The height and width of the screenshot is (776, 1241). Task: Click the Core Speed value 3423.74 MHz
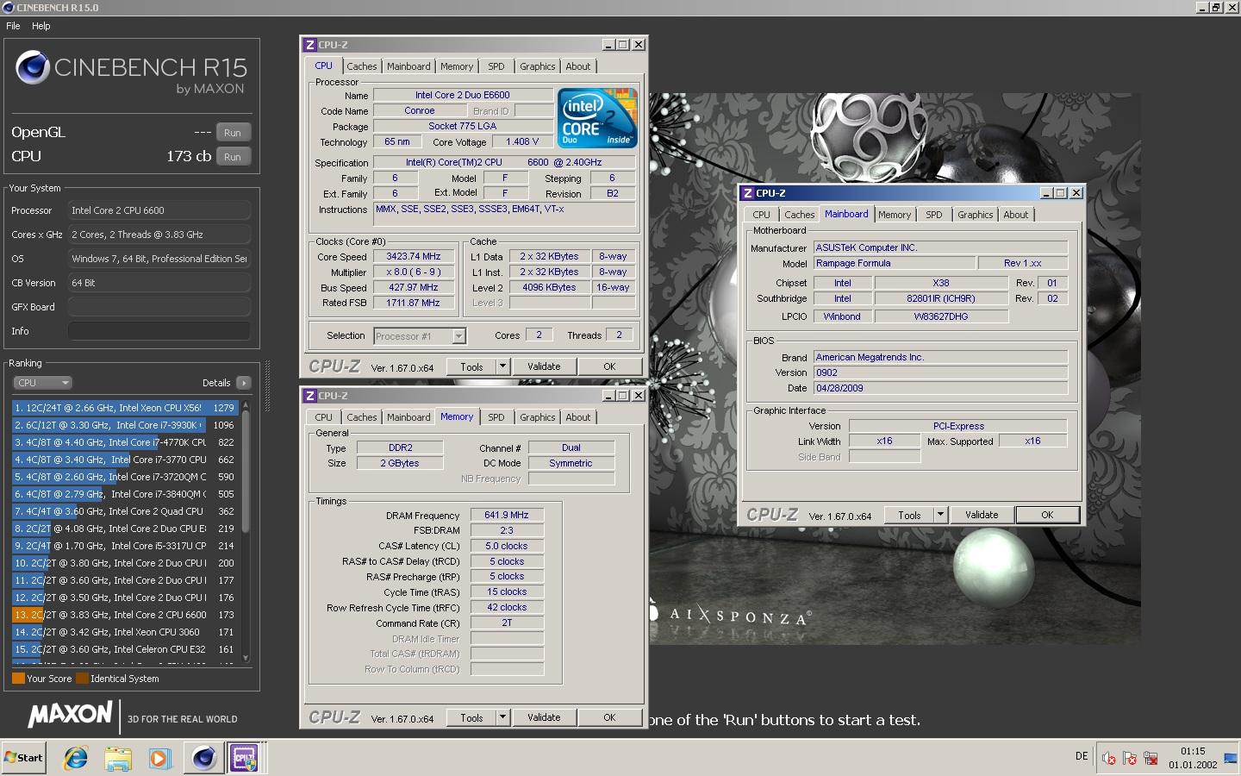(414, 256)
